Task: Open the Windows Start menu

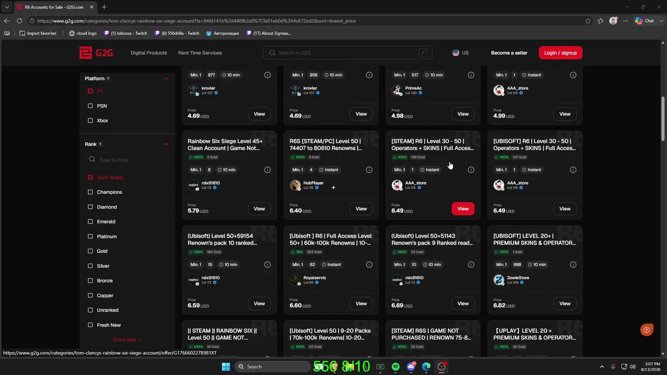Action: point(226,367)
